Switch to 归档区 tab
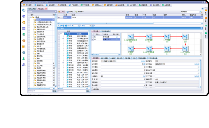 point(70,12)
